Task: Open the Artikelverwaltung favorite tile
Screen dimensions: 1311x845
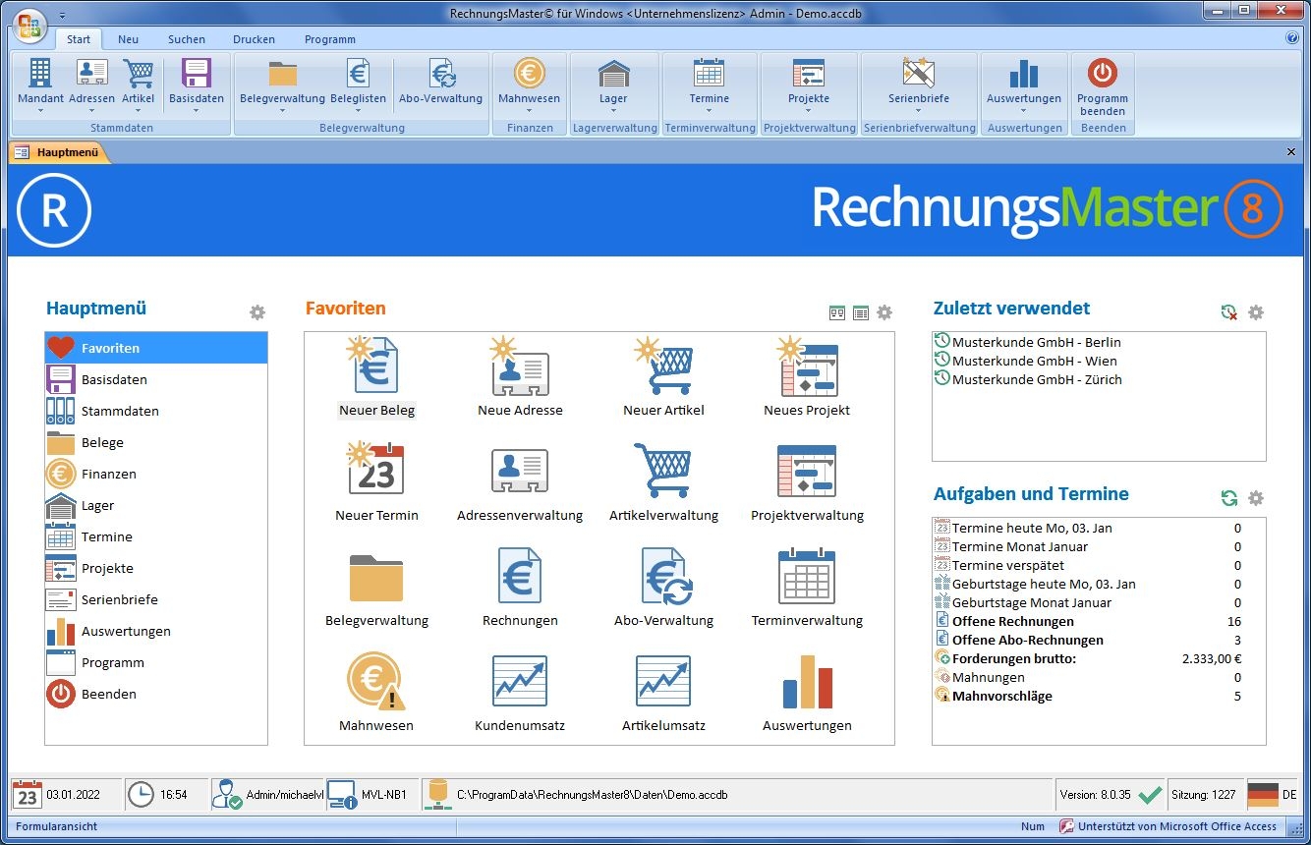Action: pyautogui.click(x=663, y=483)
